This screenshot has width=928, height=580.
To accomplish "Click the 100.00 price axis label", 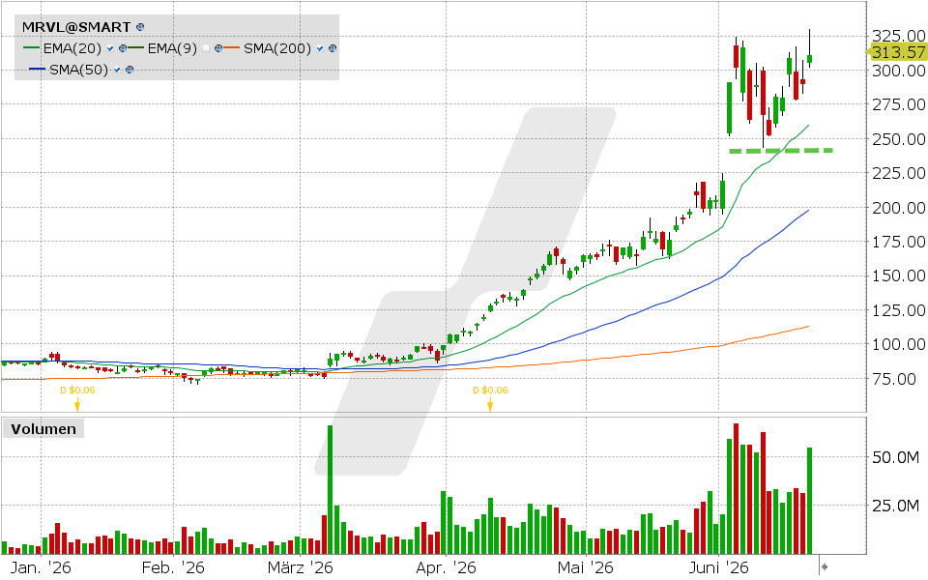I will click(898, 344).
